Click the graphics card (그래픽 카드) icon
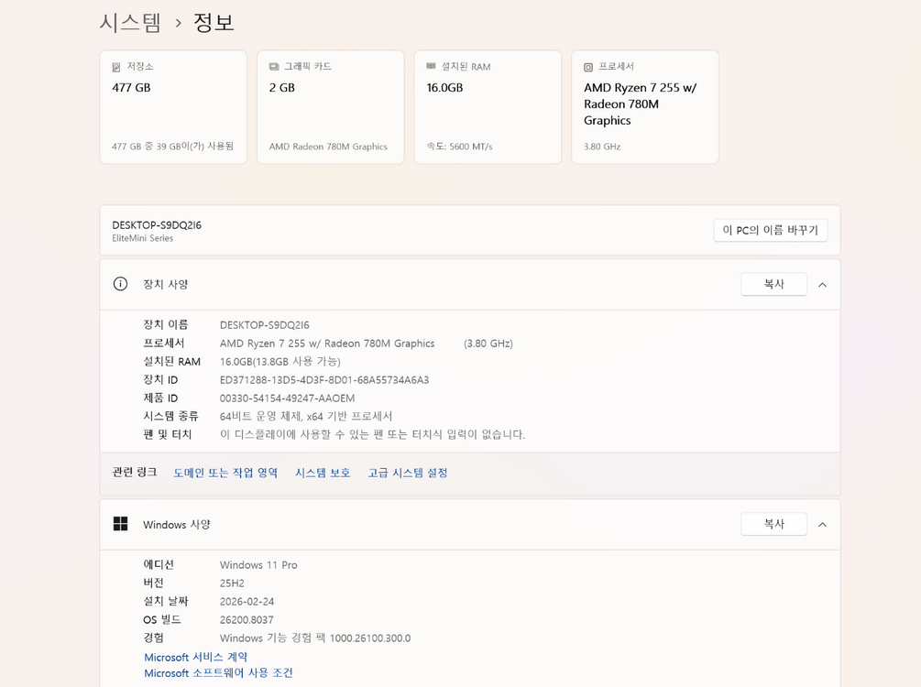The image size is (921, 687). coord(272,65)
